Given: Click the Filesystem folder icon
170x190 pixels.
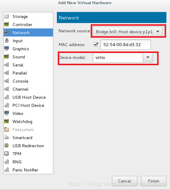Looking at the screenshot, I should pyautogui.click(x=7, y=130).
